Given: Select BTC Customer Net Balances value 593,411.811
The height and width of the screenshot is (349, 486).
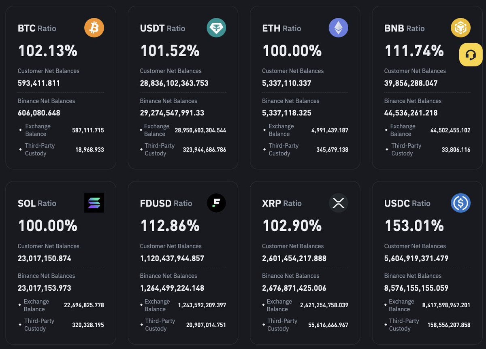Looking at the screenshot, I should tap(39, 83).
